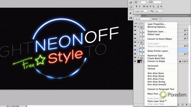Enable lock transparent pixels checkbox
Viewport: 191px width, 107px height.
pyautogui.click(x=140, y=23)
